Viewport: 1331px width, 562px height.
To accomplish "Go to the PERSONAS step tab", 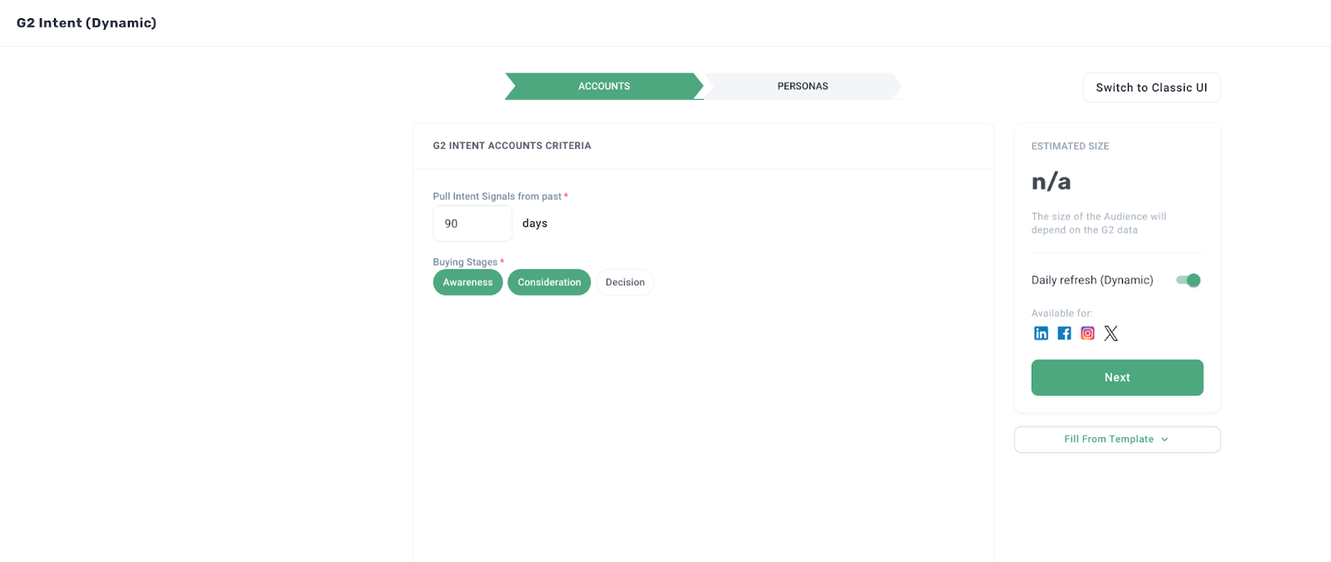I will coord(802,86).
